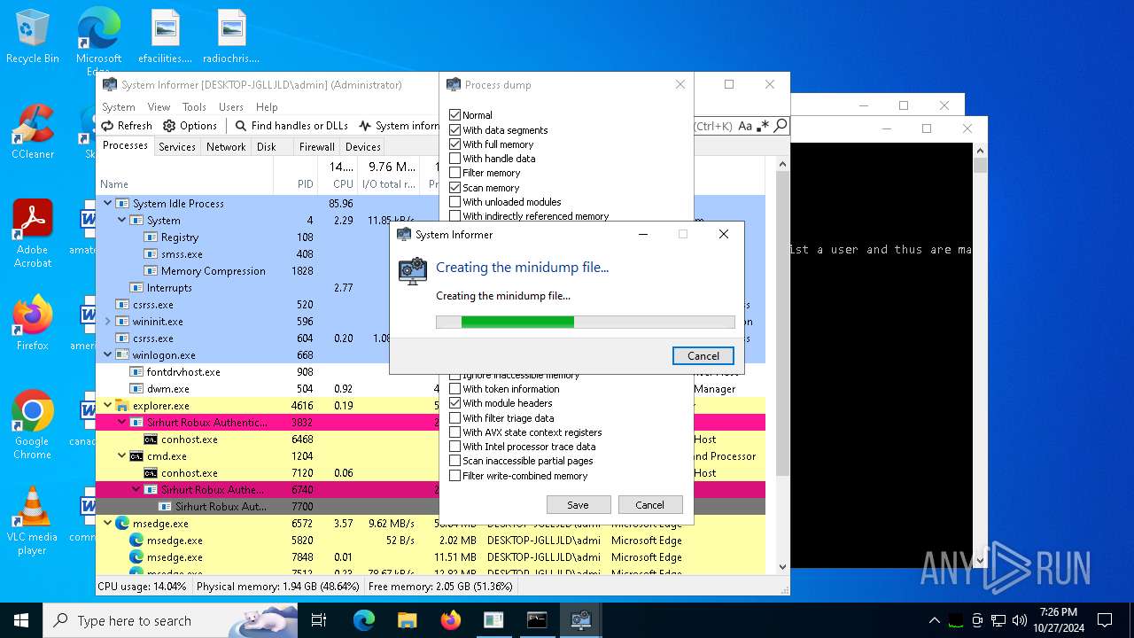Switch to the Services tab
1134x638 pixels.
point(177,147)
